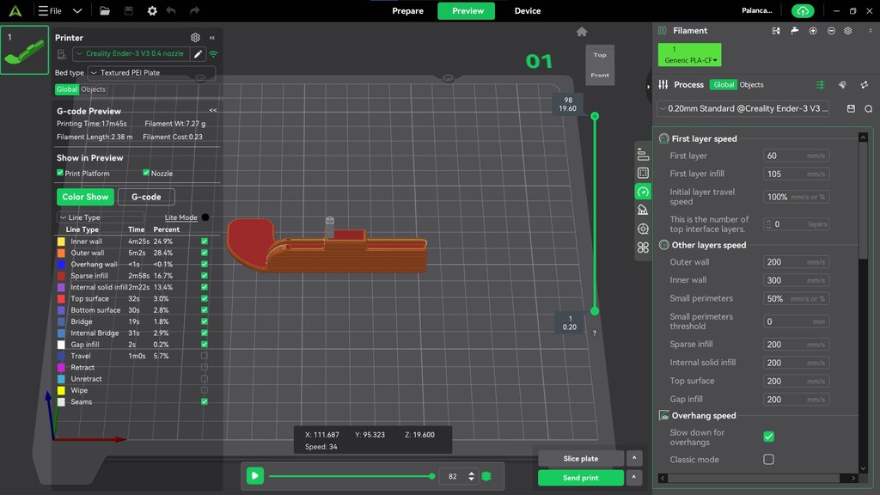Click the home view icon above viewport
This screenshot has height=495, width=880.
pos(582,32)
